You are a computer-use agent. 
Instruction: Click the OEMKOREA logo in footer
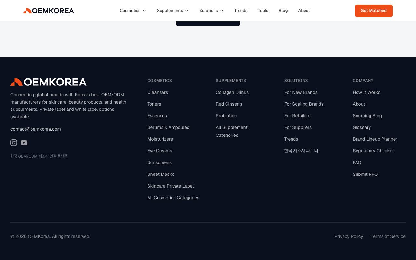point(48,82)
